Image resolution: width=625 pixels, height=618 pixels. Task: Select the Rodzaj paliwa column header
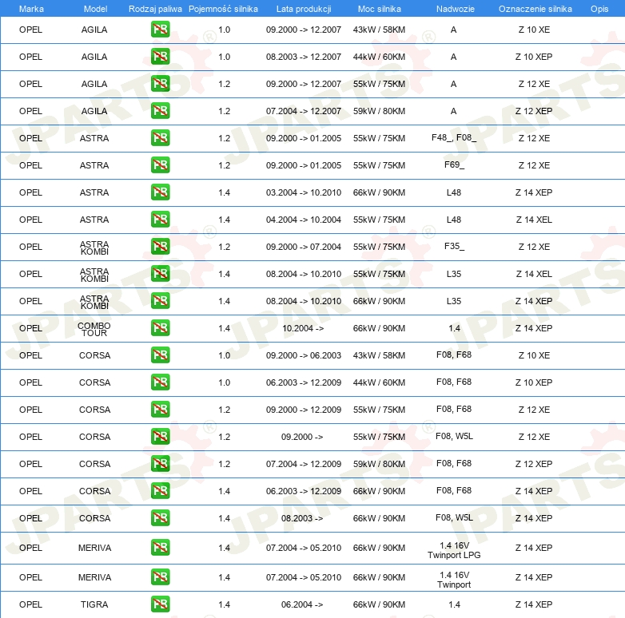155,9
